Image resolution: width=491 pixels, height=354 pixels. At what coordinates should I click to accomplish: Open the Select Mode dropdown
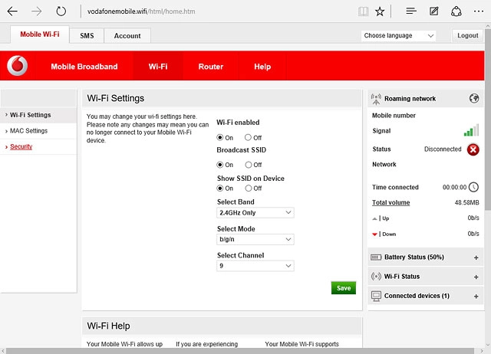pyautogui.click(x=255, y=239)
